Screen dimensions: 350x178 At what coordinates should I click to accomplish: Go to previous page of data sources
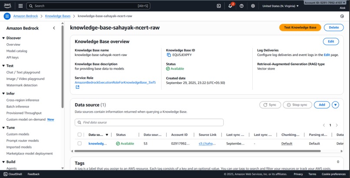tap(324, 125)
